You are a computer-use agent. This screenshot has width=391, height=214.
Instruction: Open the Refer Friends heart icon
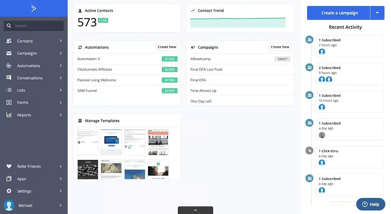pos(8,166)
